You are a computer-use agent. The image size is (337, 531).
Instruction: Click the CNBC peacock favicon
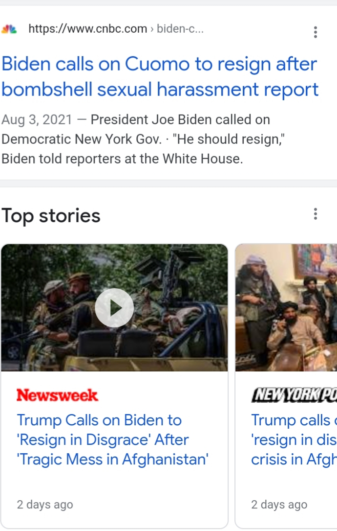coord(9,29)
